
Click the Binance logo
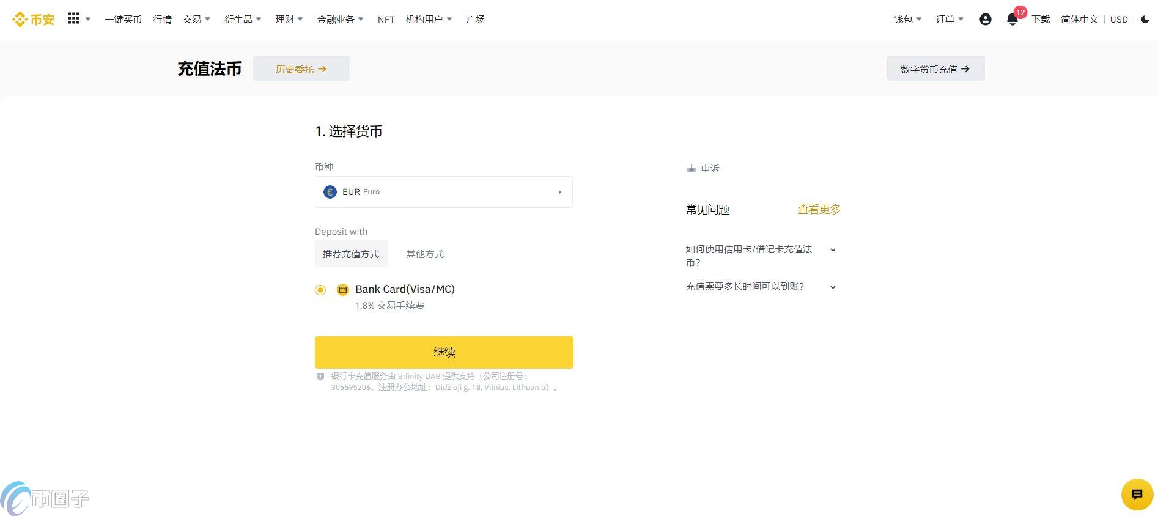(x=33, y=20)
